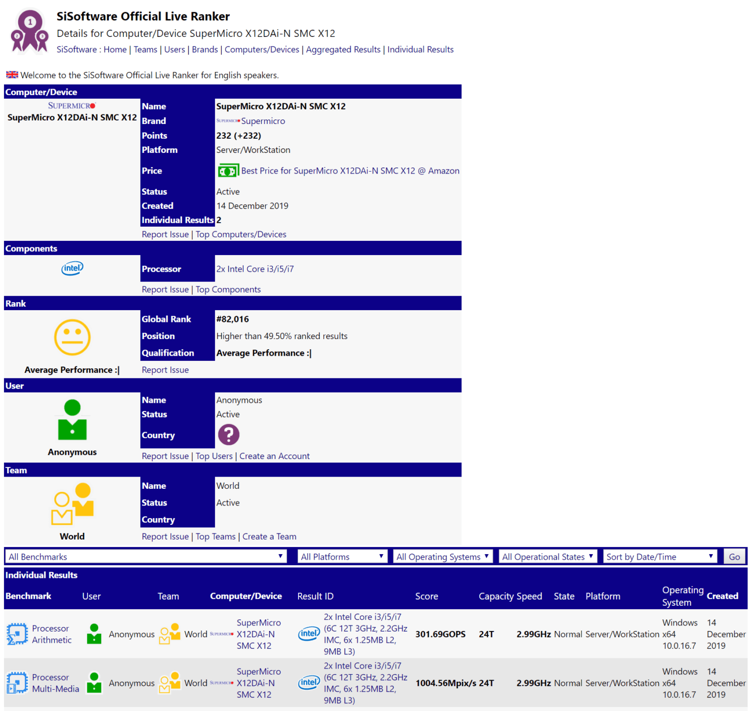
Task: Open Aggregated Results navigation link
Action: point(343,50)
